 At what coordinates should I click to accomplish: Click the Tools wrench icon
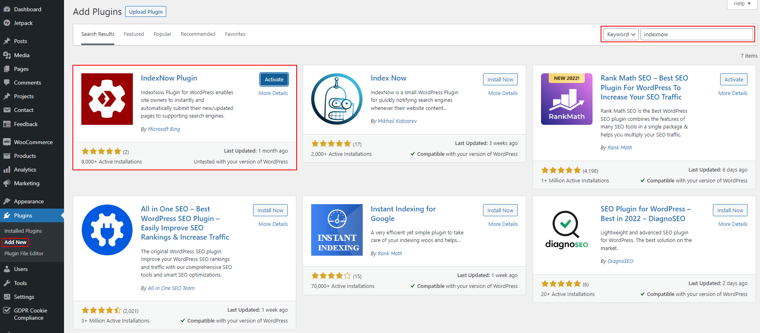tap(7, 283)
